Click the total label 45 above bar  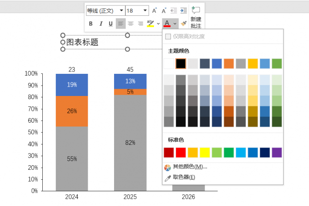coord(130,70)
